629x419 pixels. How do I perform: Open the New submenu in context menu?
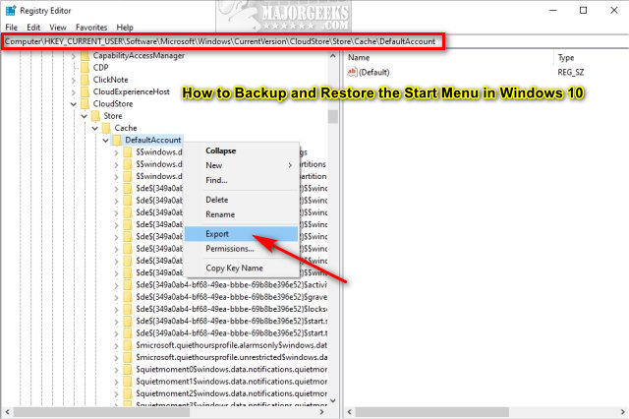click(241, 165)
